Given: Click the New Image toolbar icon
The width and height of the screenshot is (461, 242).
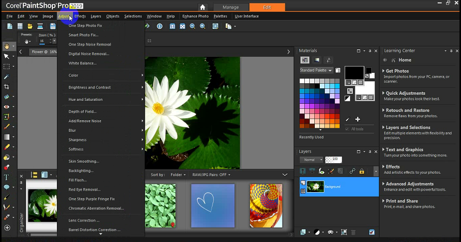Looking at the screenshot, I should tap(9, 26).
